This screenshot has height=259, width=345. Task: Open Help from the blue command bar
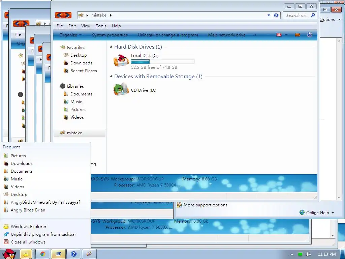[309, 35]
